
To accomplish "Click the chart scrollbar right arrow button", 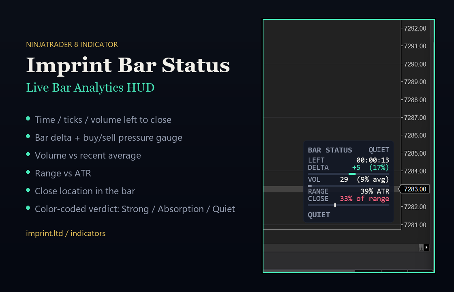I will point(426,247).
